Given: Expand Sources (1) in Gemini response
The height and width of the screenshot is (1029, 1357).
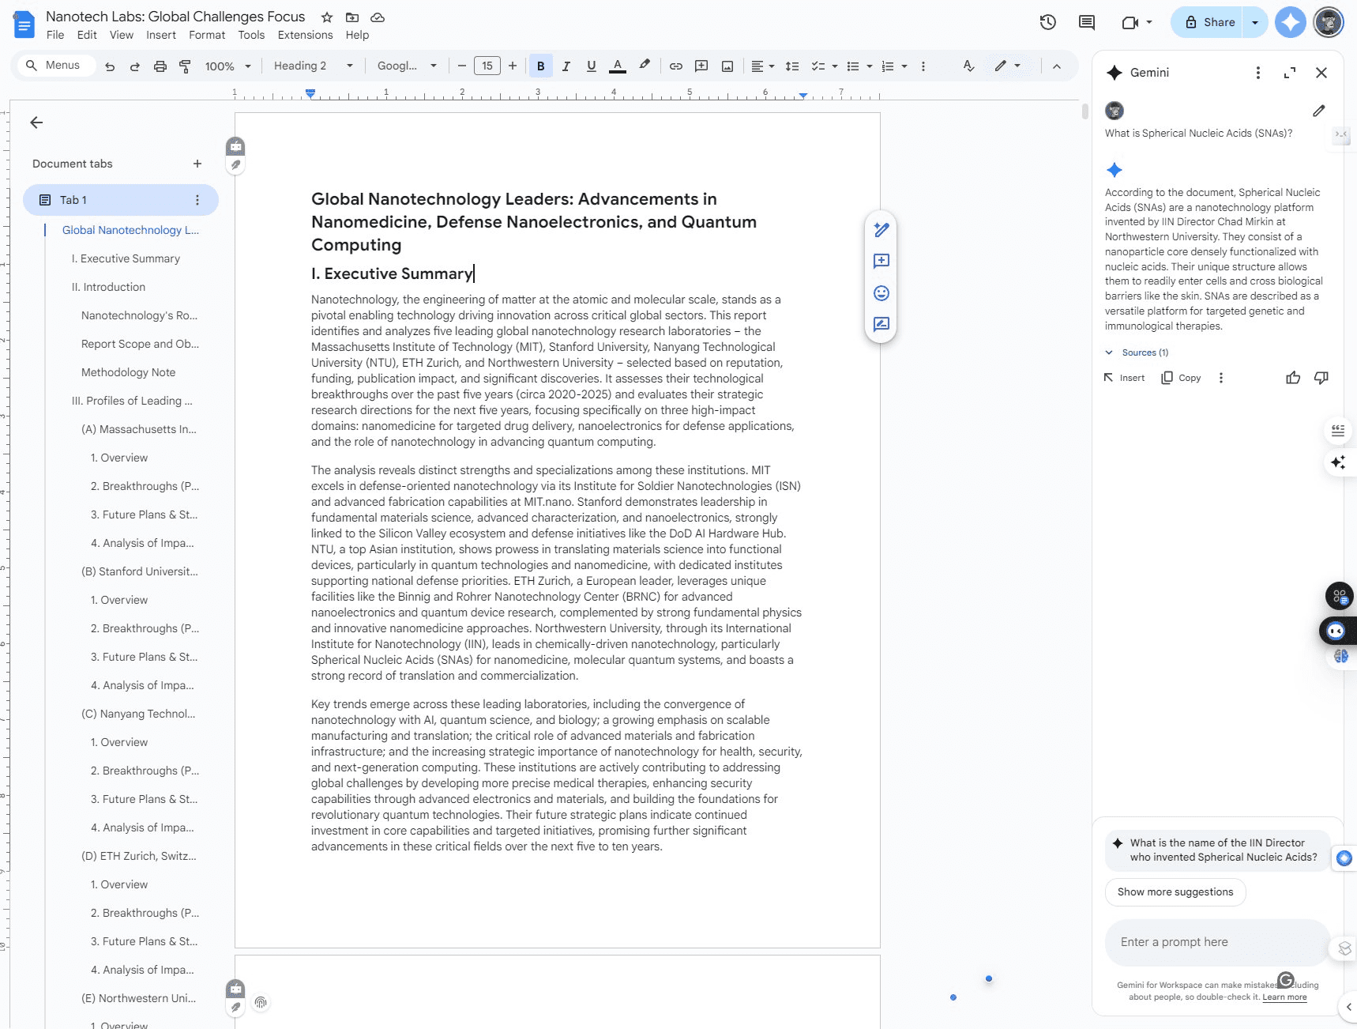Looking at the screenshot, I should click(1137, 352).
